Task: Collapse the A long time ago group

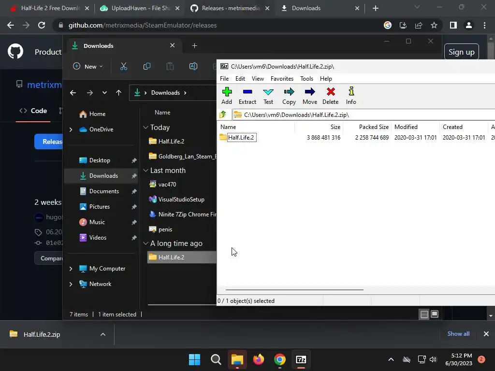Action: (x=146, y=243)
